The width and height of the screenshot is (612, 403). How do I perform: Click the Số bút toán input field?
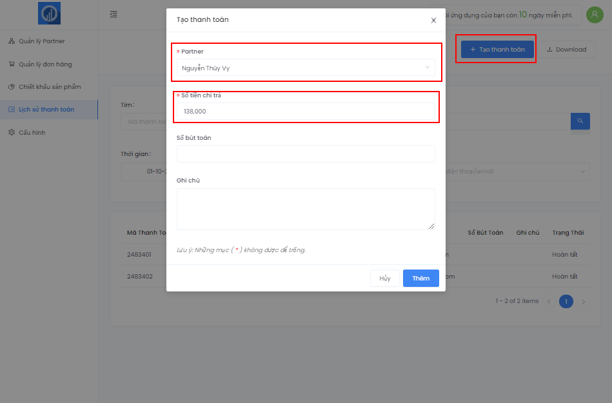pos(306,154)
